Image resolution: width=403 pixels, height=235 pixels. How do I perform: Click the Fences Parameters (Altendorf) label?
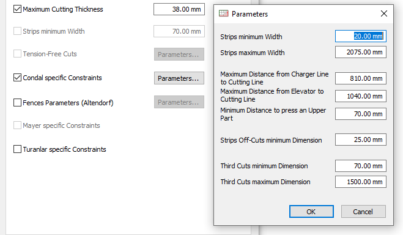[68, 103]
